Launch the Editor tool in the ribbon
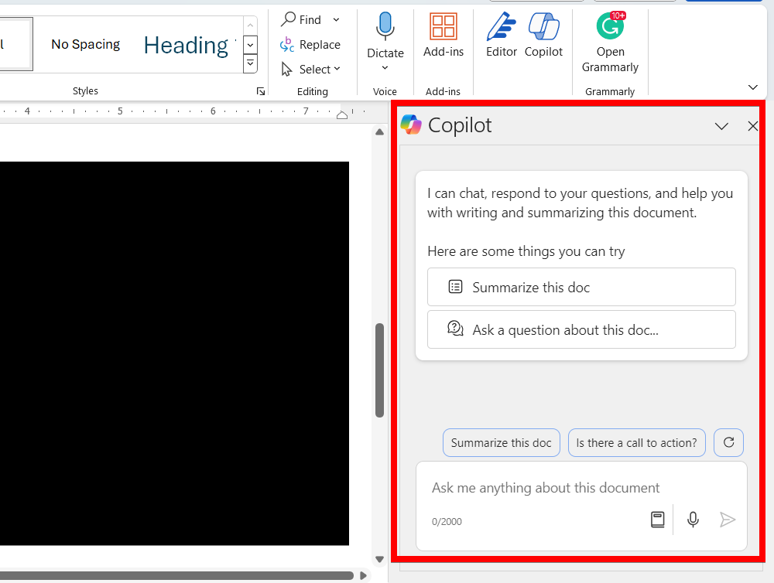Screen dimensions: 774x583 coord(501,36)
